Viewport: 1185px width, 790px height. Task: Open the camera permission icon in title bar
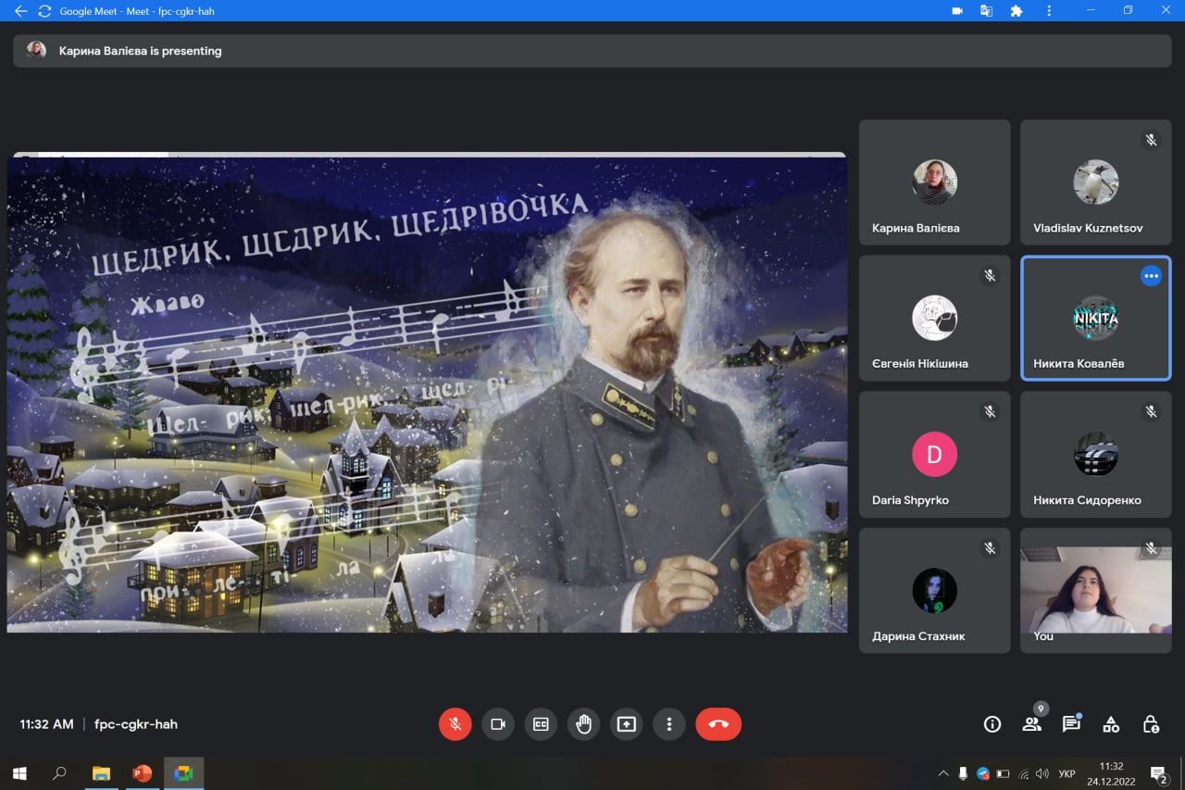click(957, 11)
